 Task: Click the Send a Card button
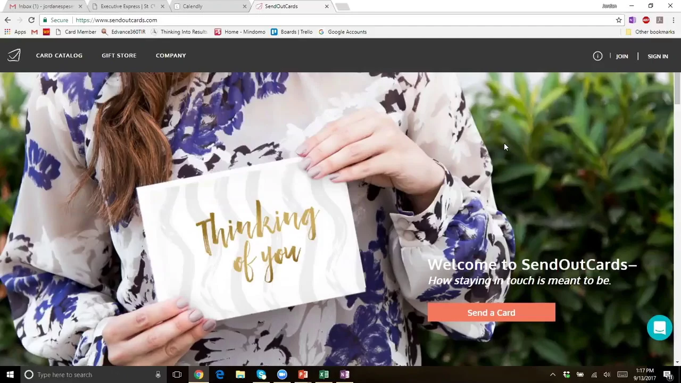[x=491, y=313]
